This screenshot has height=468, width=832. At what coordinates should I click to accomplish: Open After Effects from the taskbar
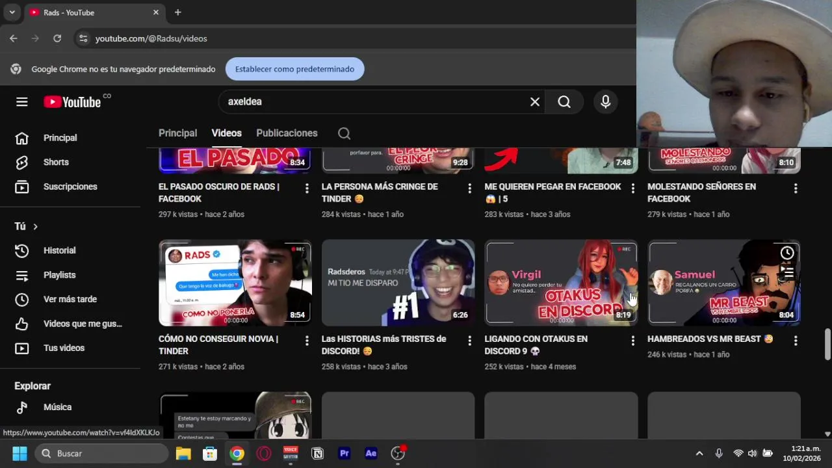tap(371, 454)
